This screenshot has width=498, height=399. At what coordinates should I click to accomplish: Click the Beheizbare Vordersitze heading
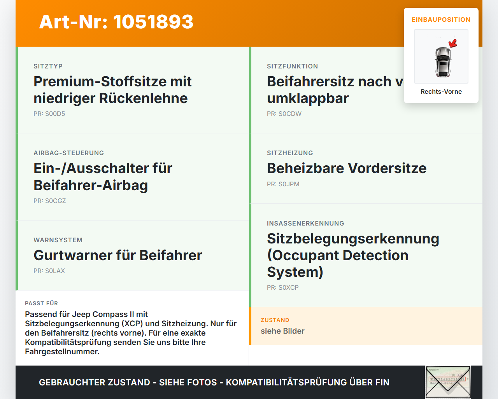click(x=347, y=168)
